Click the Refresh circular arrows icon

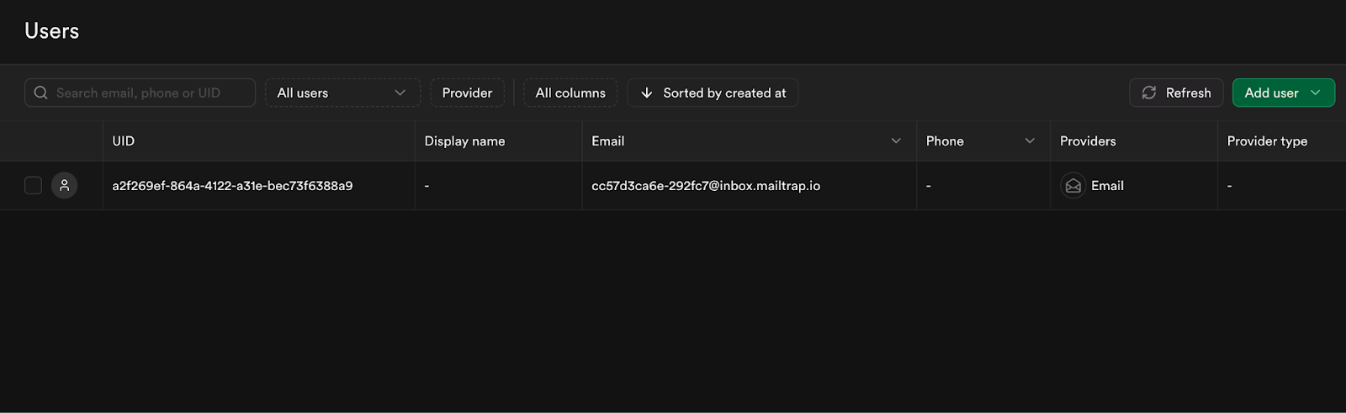tap(1149, 93)
